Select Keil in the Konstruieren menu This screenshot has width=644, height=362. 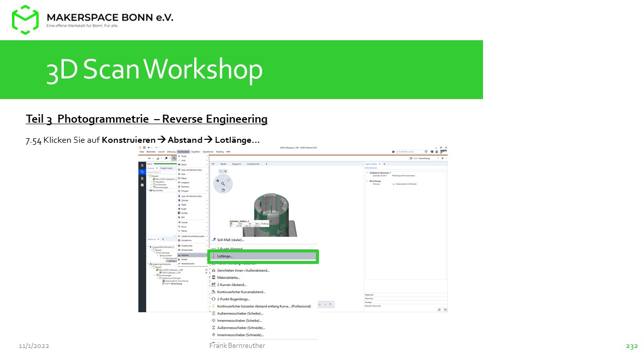[193, 217]
